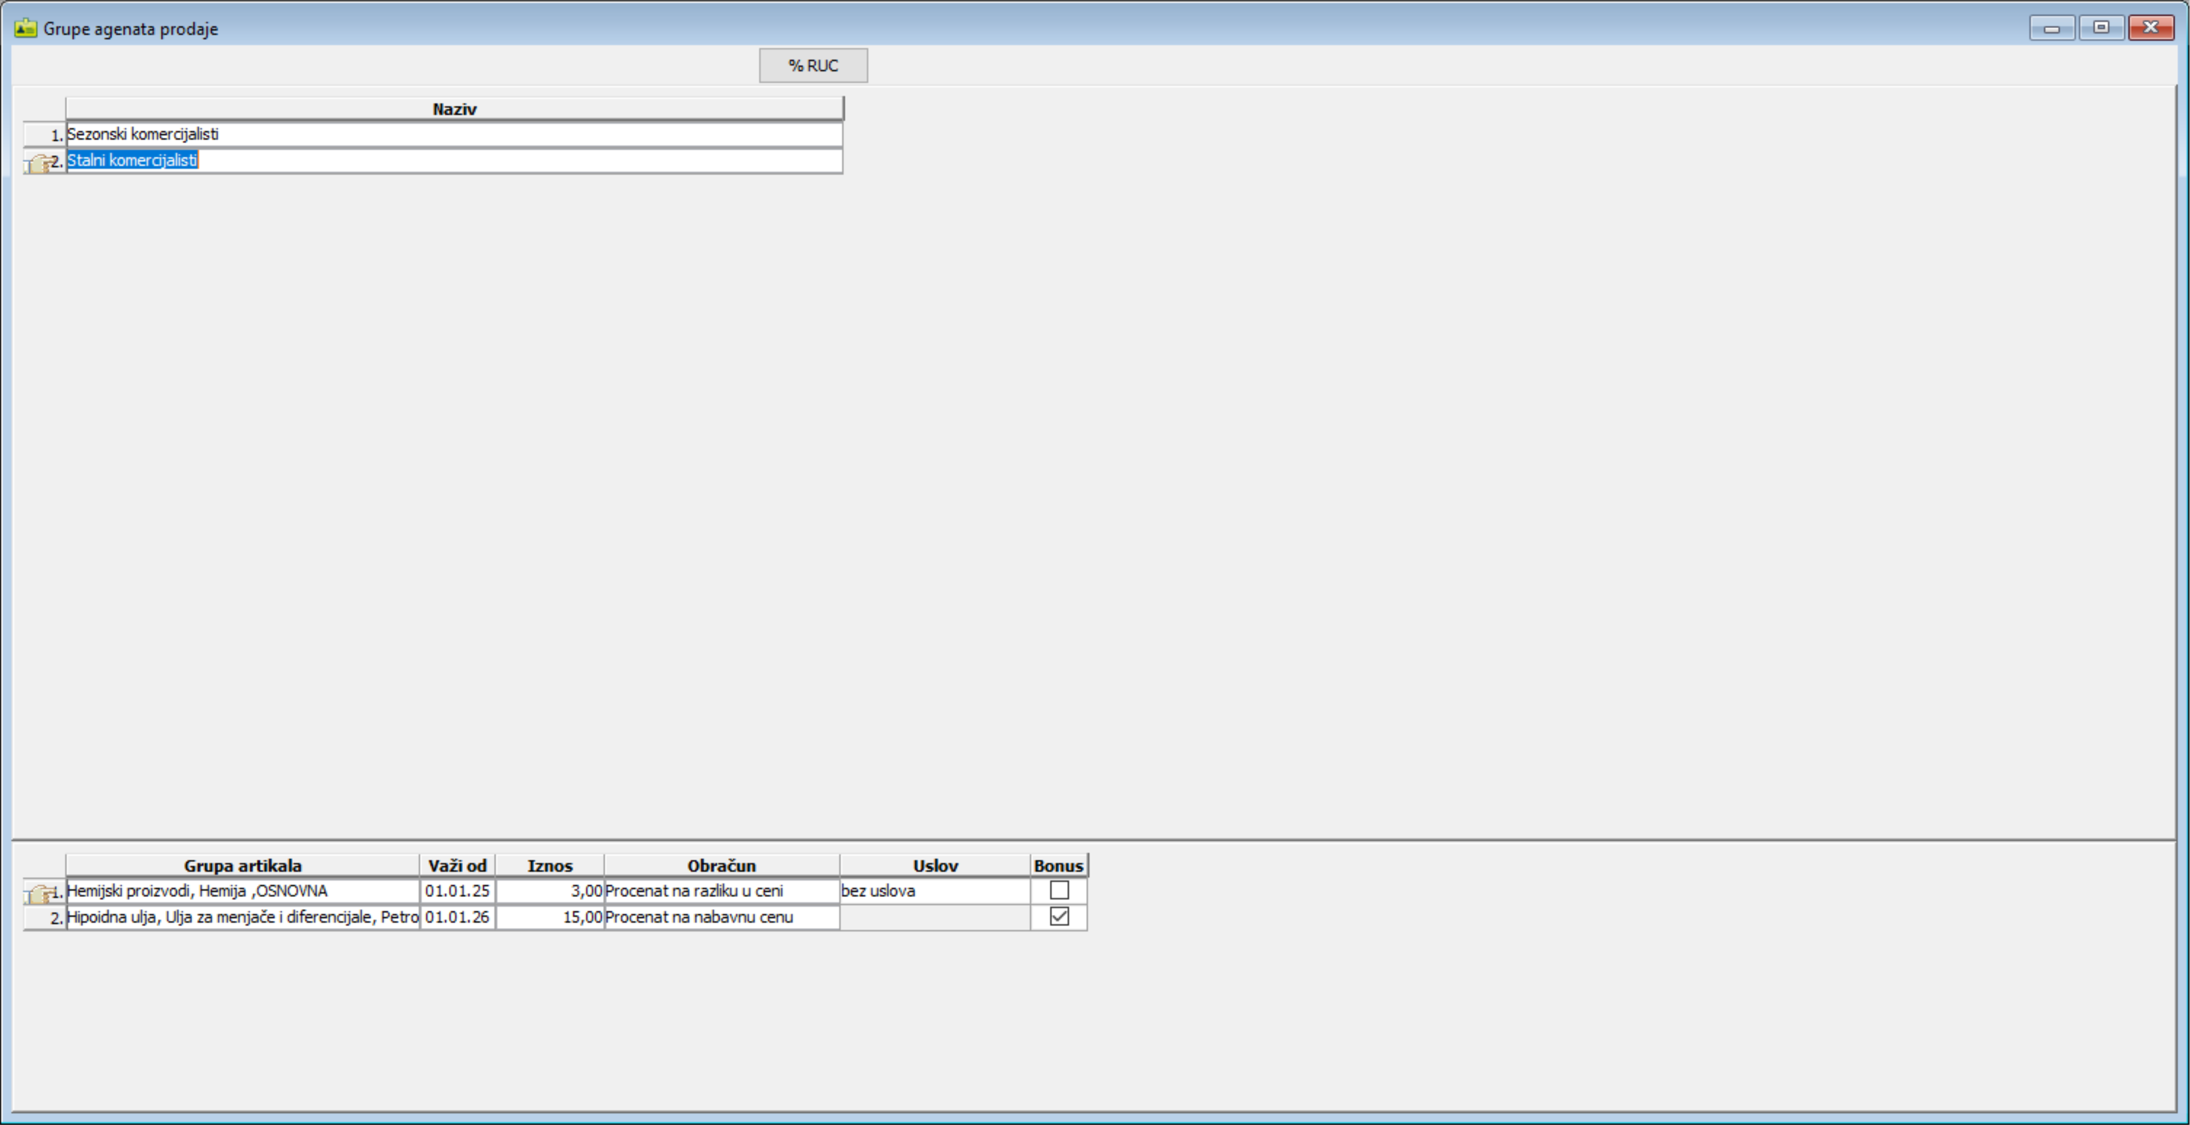Click the Grupe agenata prodaje title bar icon
The image size is (2190, 1125).
pyautogui.click(x=26, y=28)
